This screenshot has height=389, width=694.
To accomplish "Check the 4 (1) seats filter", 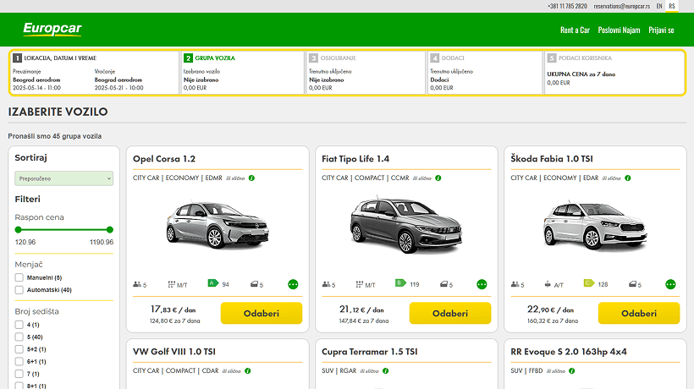I will pyautogui.click(x=19, y=325).
